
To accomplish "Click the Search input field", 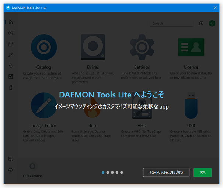I will (x=172, y=23).
